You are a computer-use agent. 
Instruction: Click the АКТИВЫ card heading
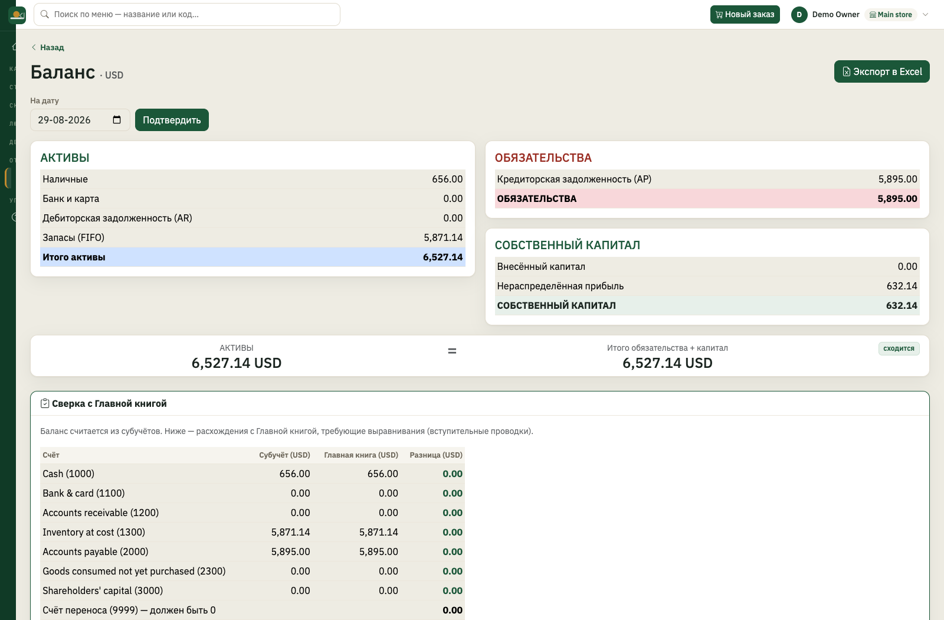point(65,158)
